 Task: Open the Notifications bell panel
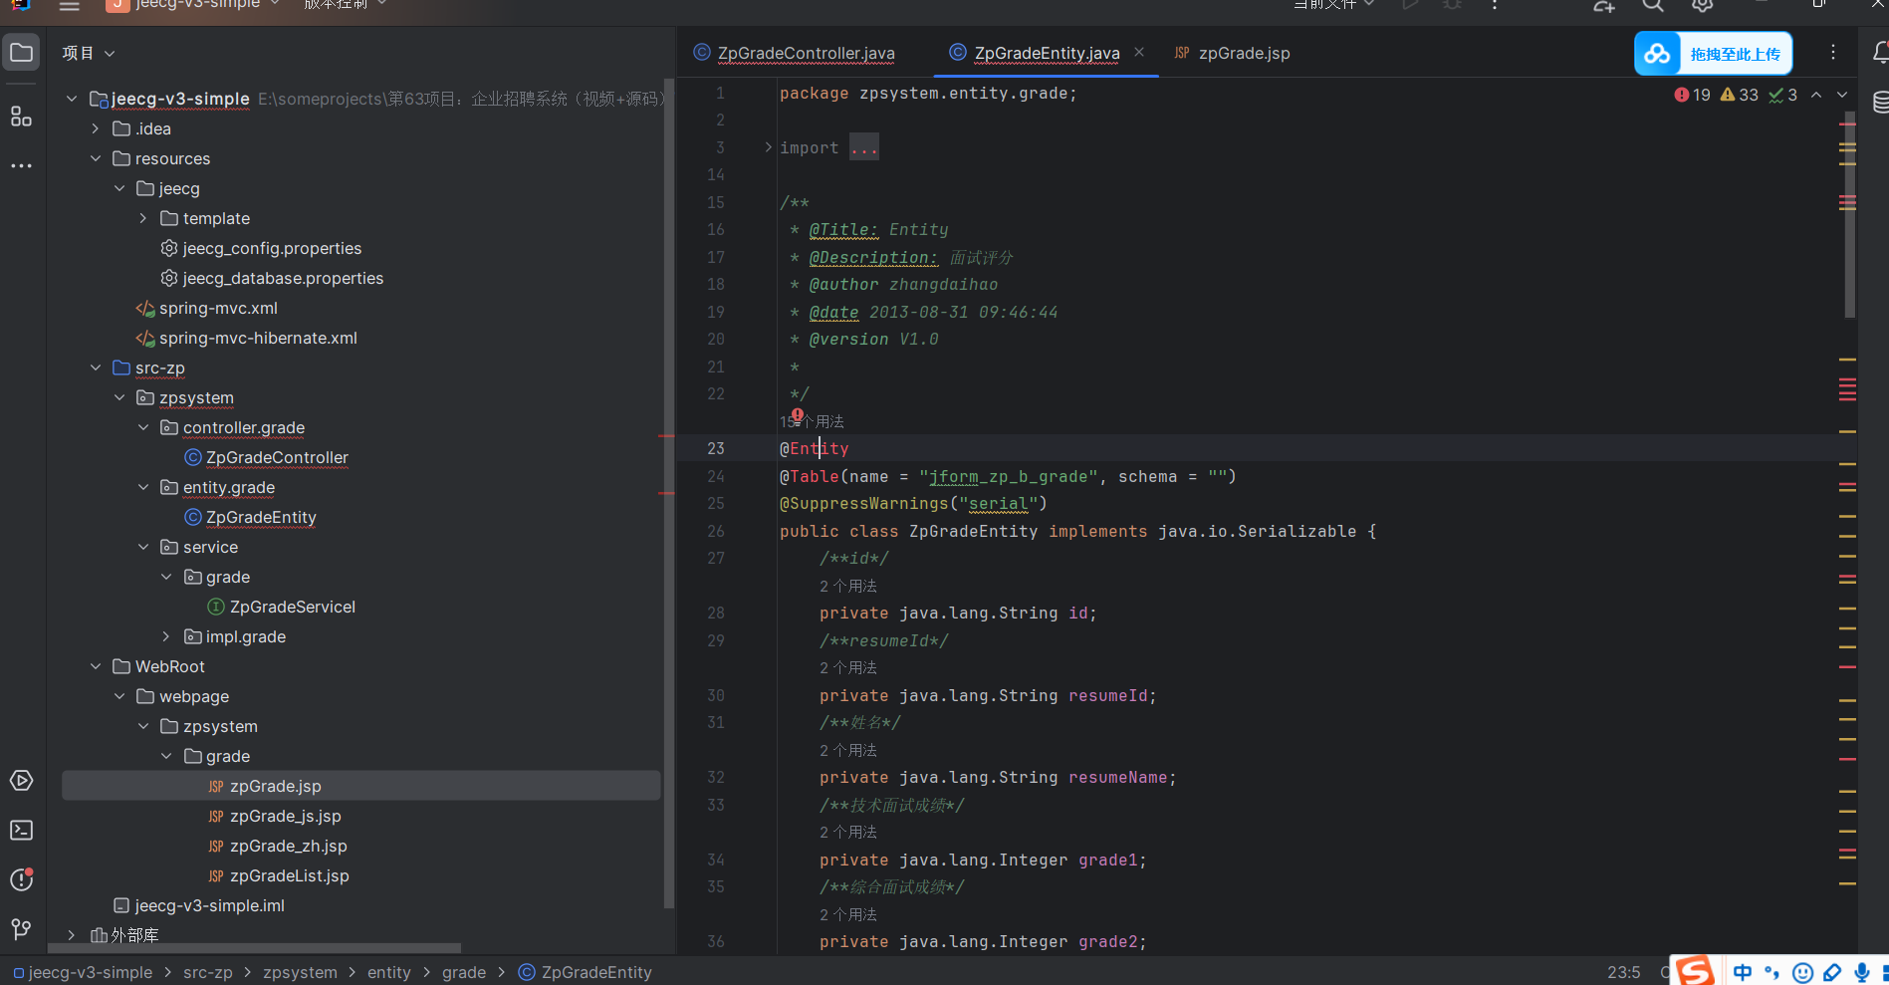pyautogui.click(x=1880, y=53)
